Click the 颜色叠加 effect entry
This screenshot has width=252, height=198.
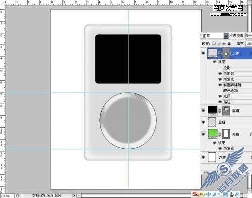[x=230, y=91]
